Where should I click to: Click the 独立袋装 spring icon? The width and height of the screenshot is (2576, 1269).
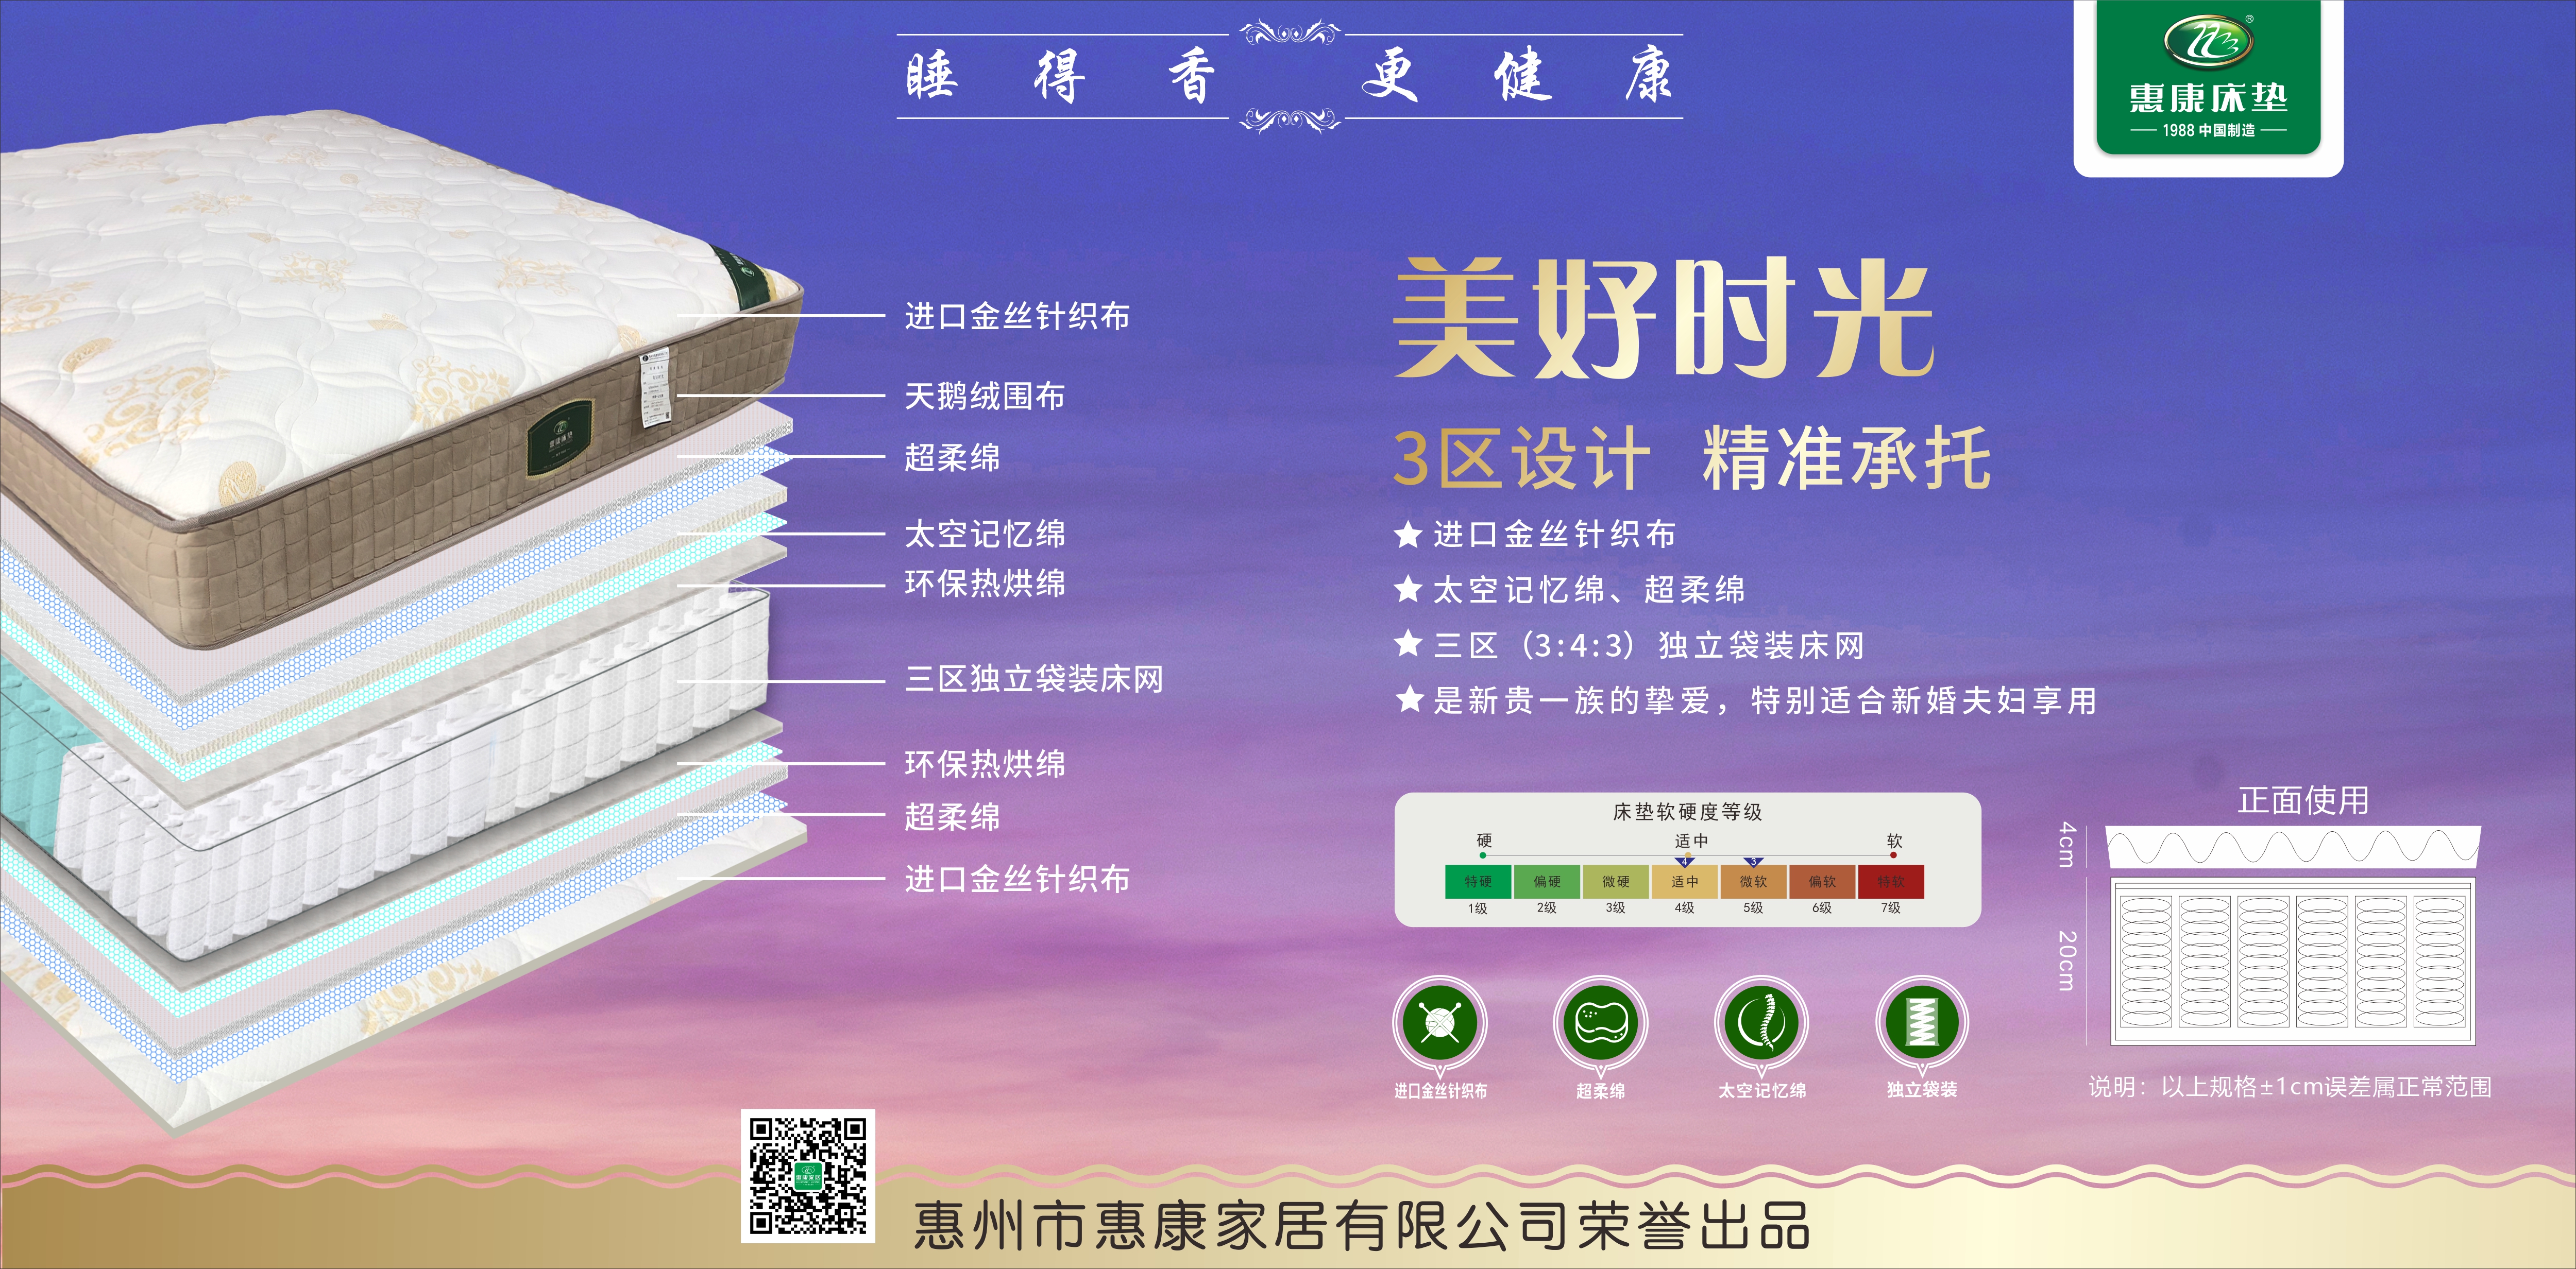coord(1922,1023)
